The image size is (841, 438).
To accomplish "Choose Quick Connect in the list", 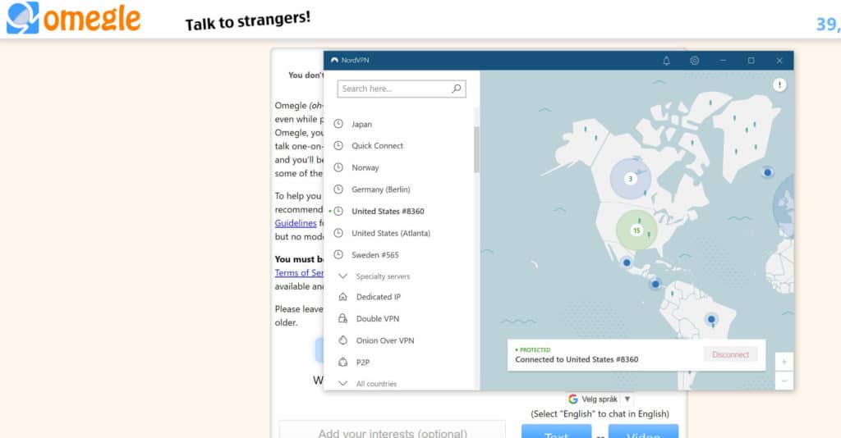I will tap(377, 146).
